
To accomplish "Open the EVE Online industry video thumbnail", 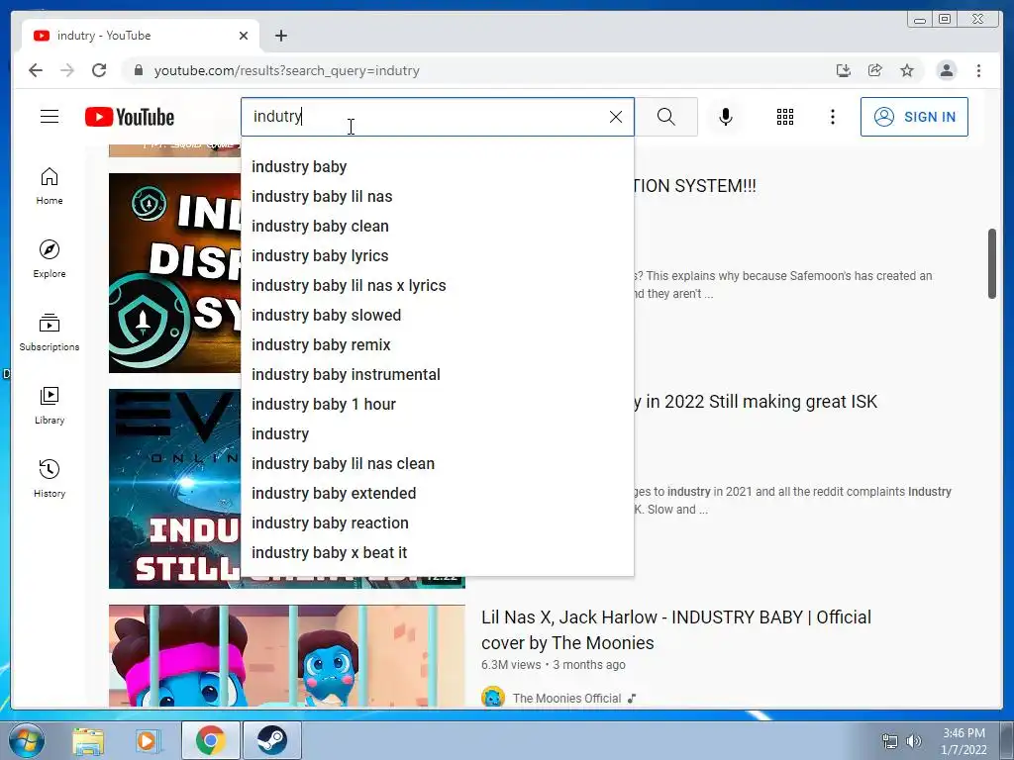I will 174,489.
